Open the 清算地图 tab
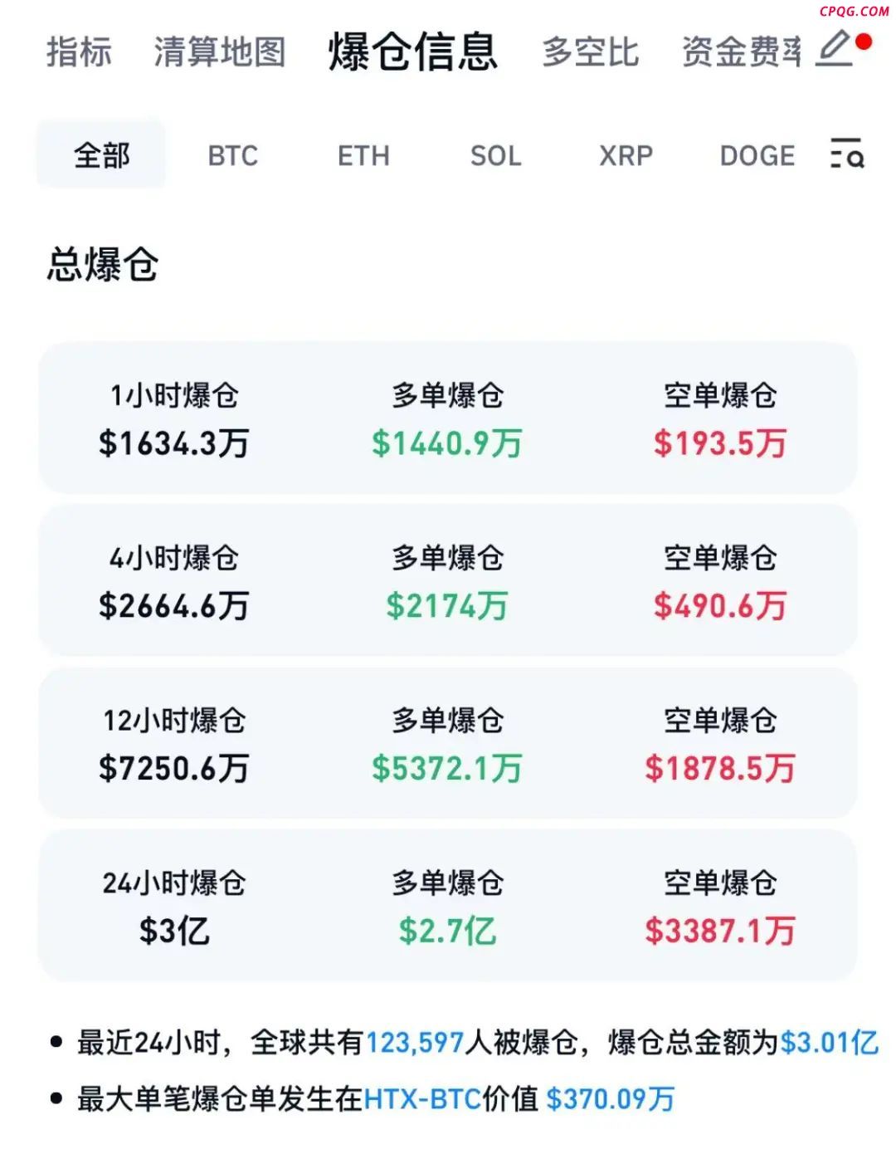 tap(219, 51)
